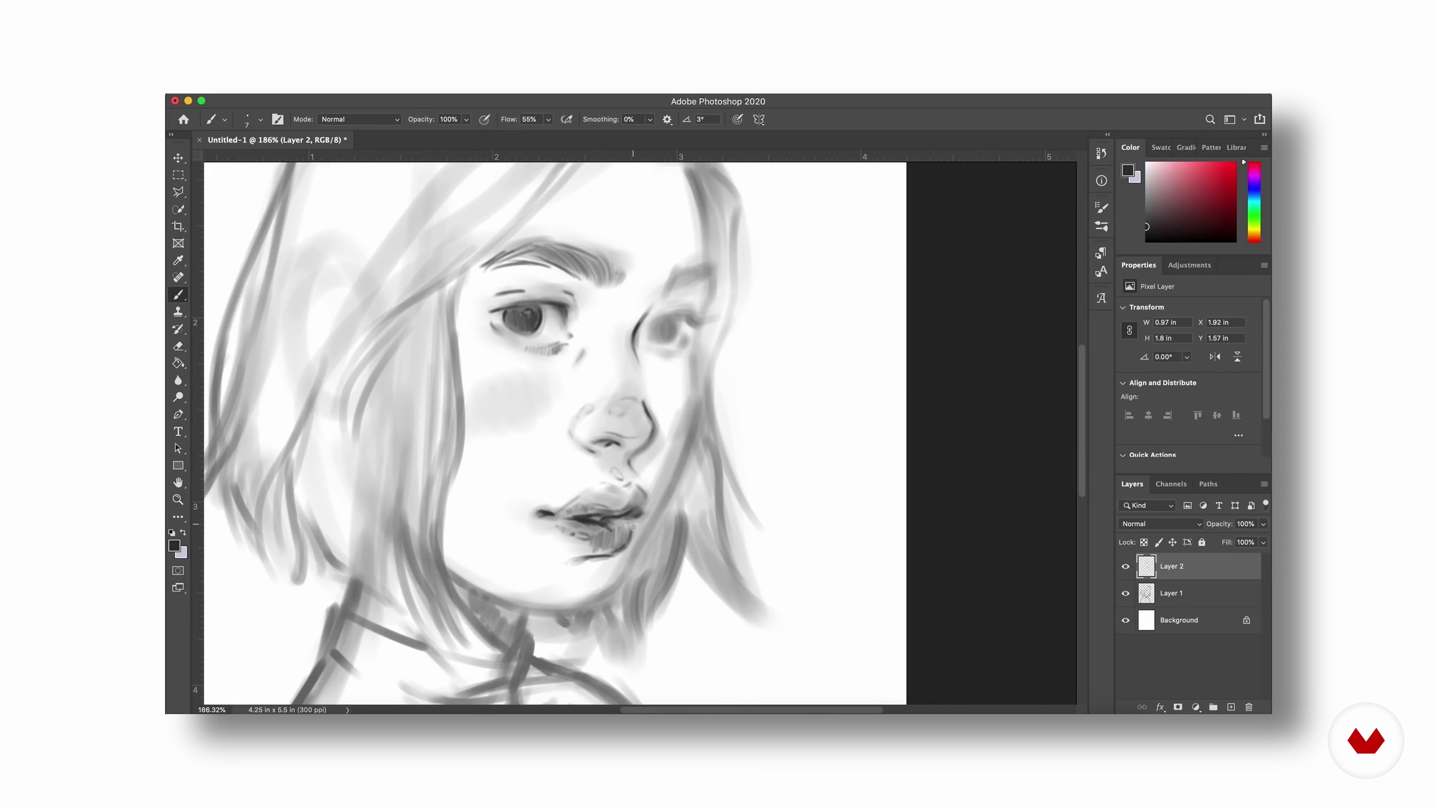Select the Blur tool
Image resolution: width=1437 pixels, height=808 pixels.
coord(178,380)
